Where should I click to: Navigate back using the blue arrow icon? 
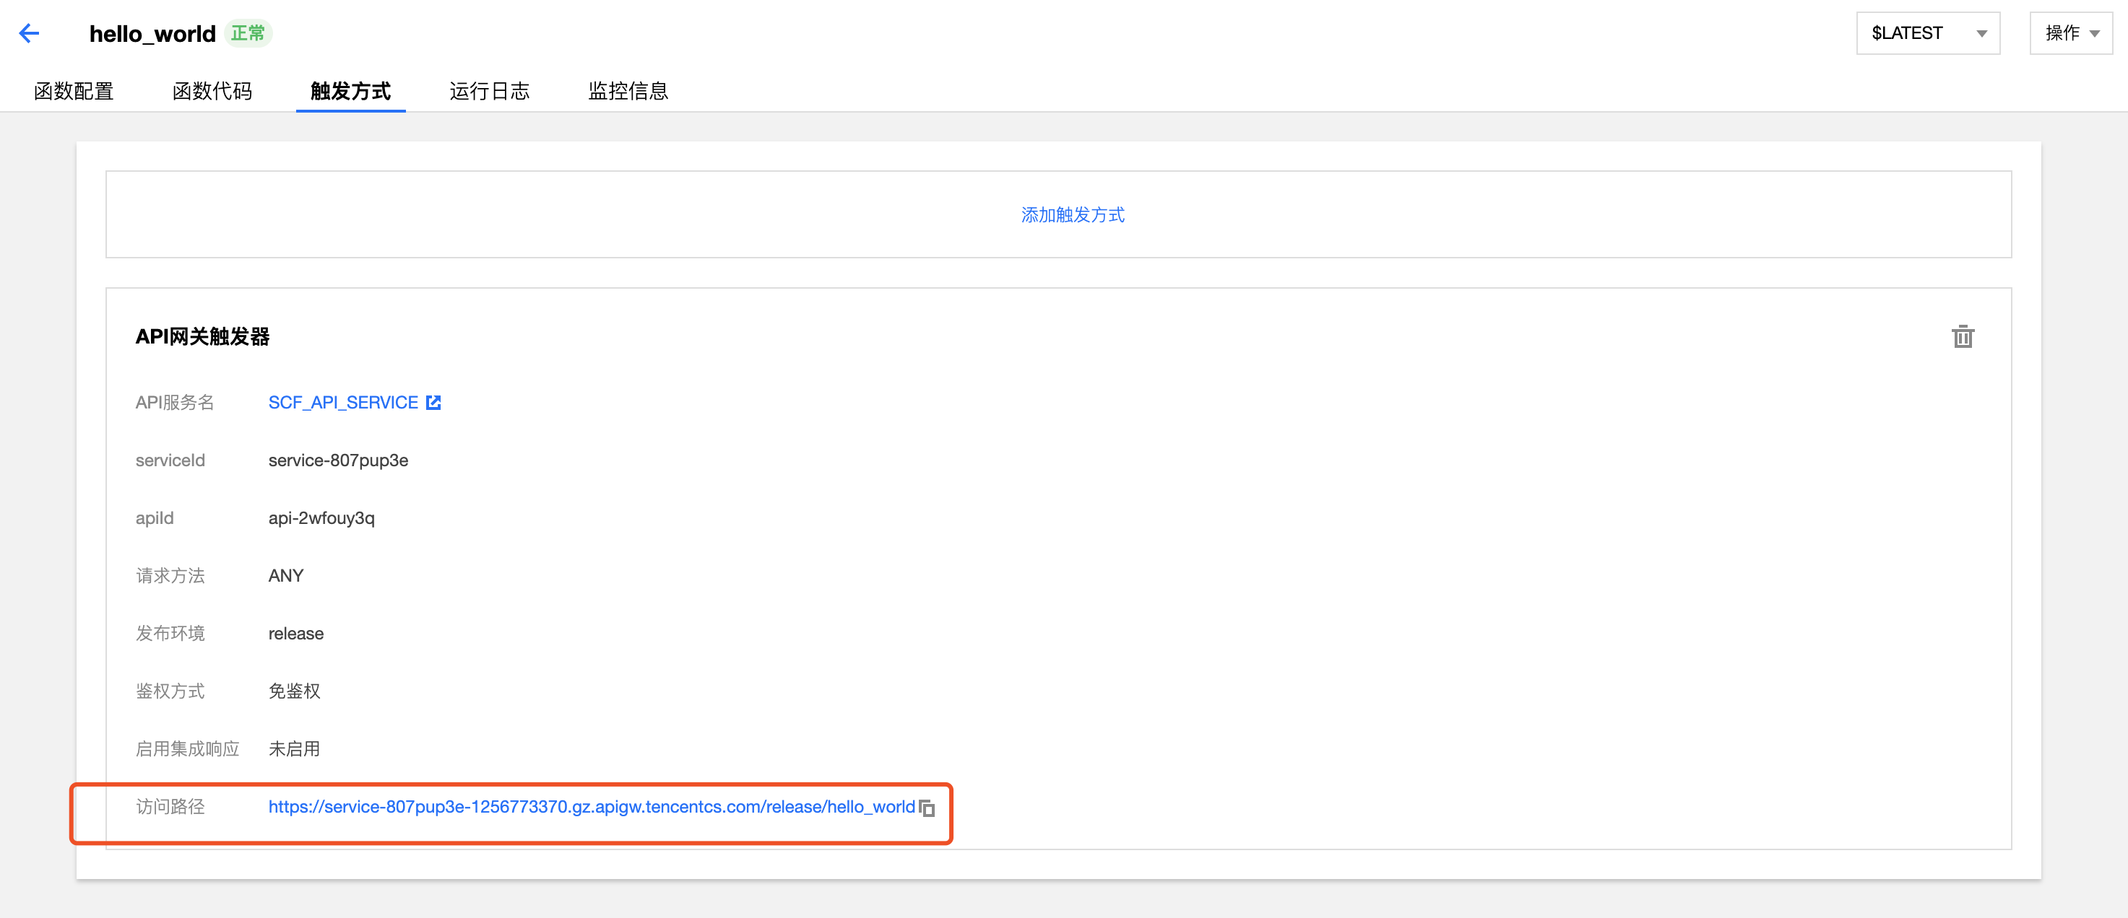(30, 33)
